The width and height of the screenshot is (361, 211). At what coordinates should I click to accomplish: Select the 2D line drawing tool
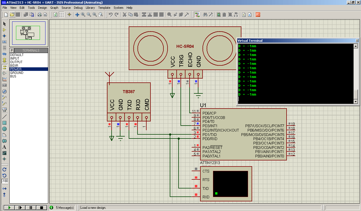tap(4, 117)
